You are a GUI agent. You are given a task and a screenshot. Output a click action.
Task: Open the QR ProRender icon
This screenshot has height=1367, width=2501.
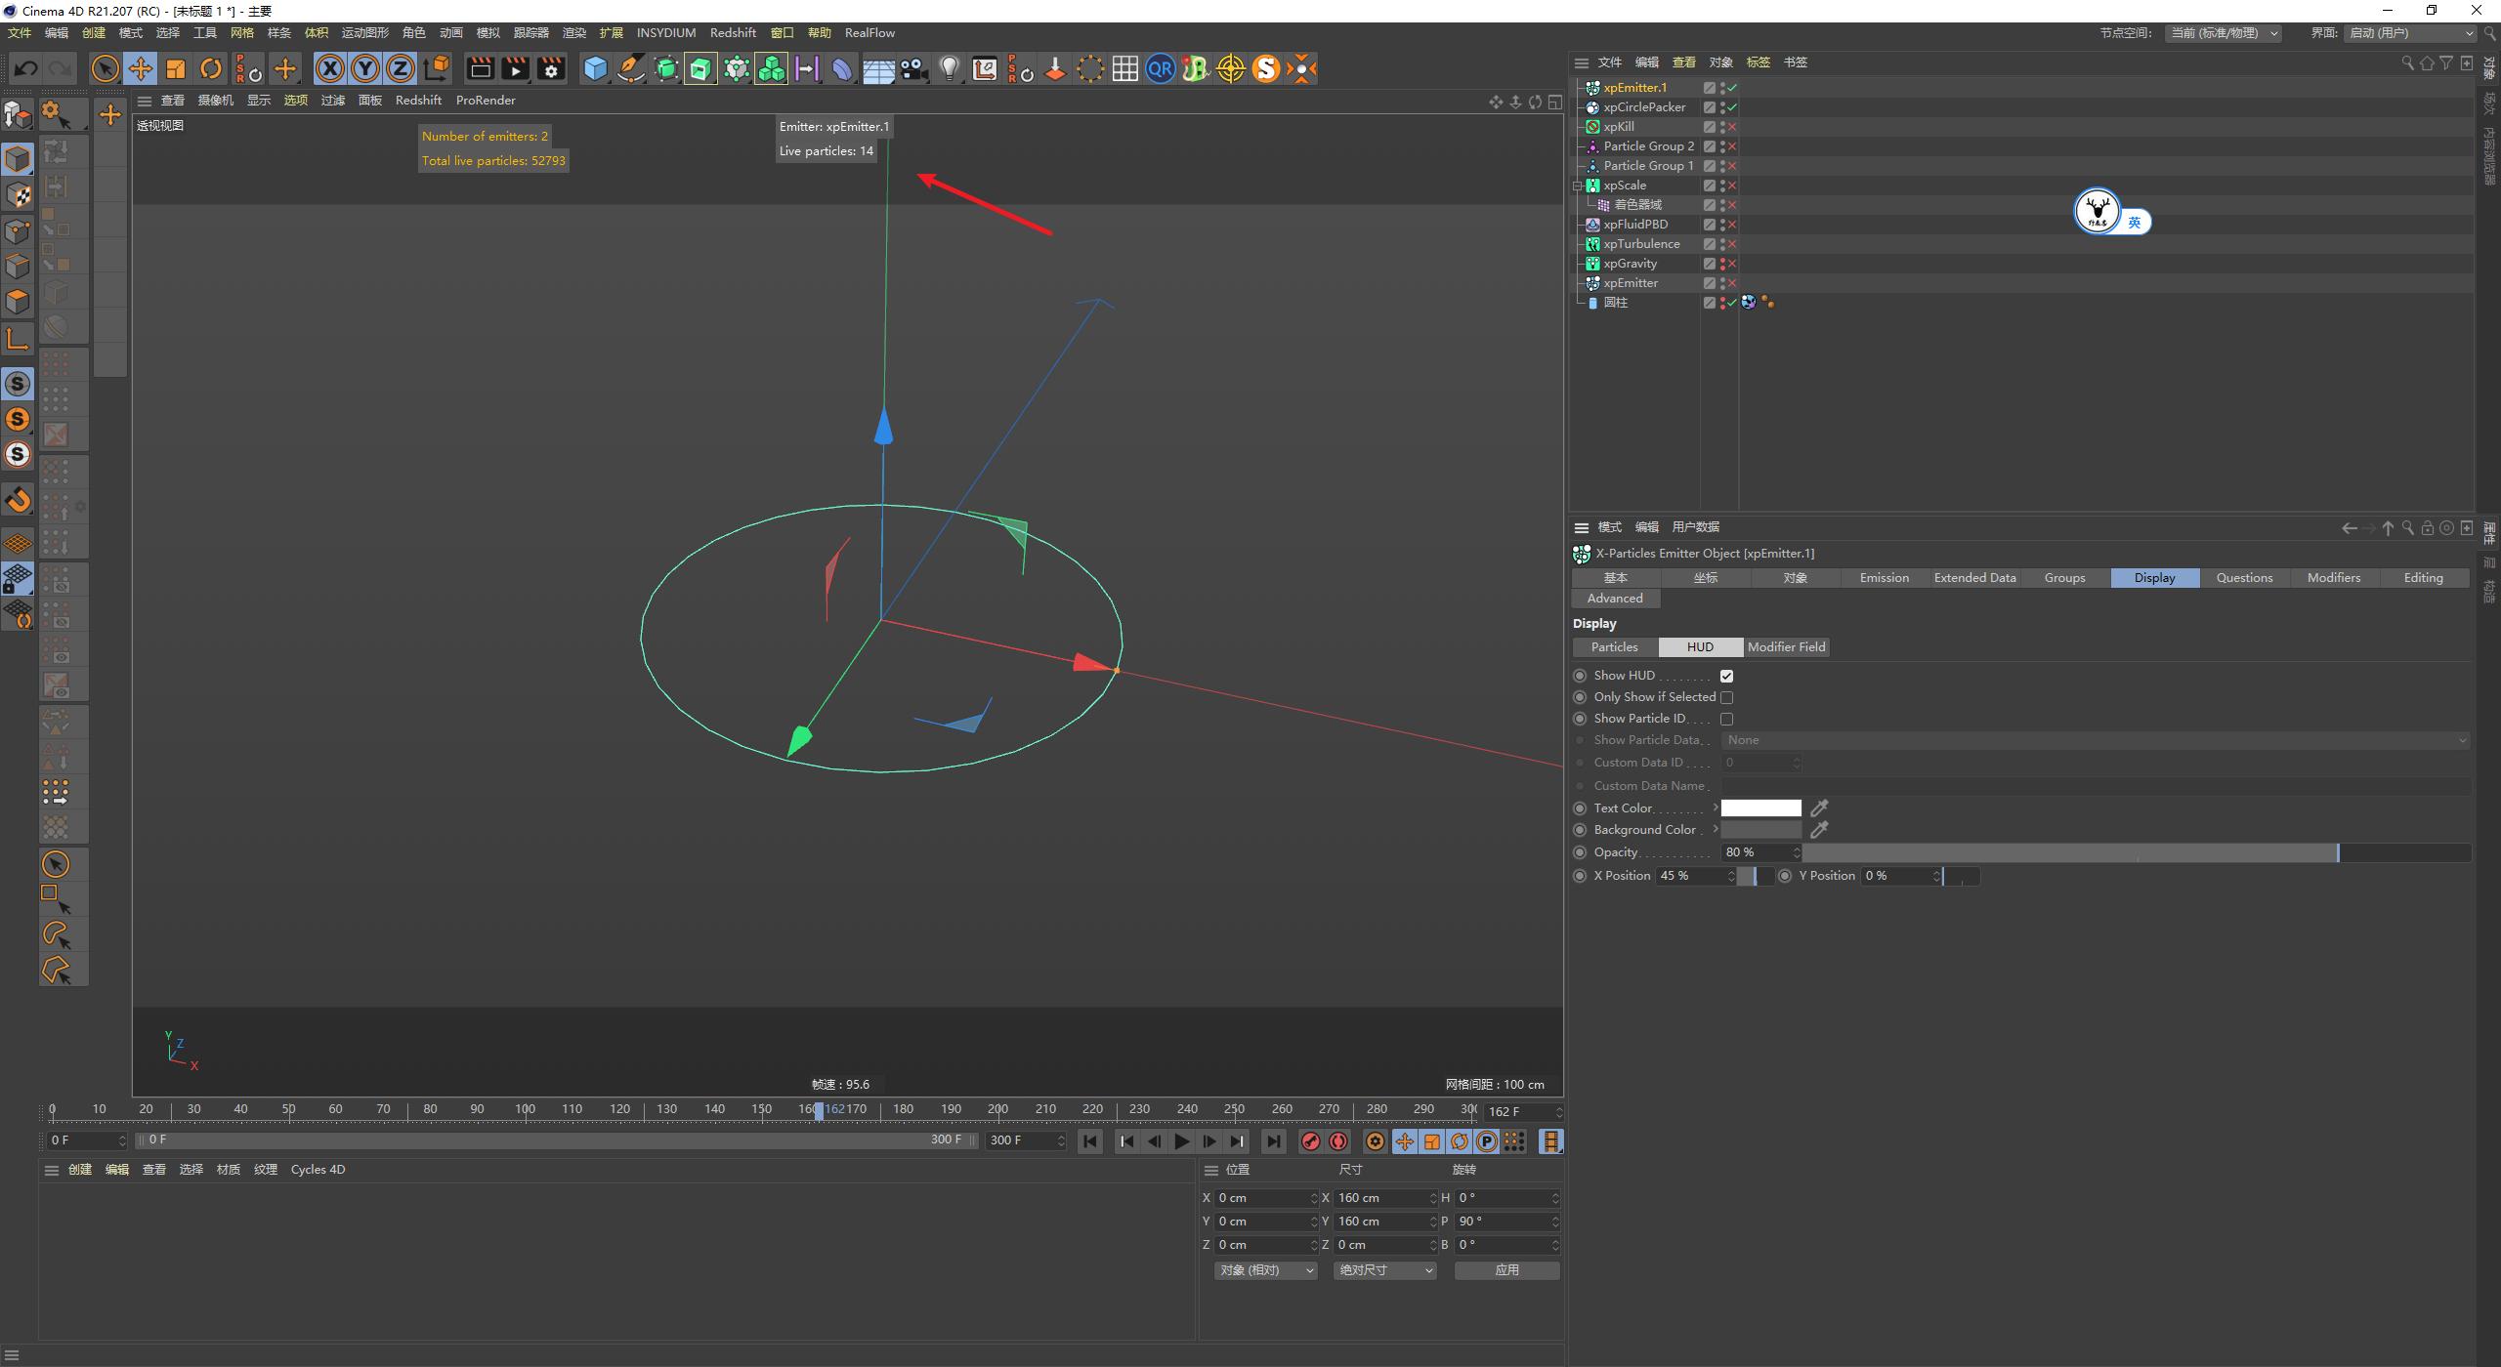click(1161, 68)
